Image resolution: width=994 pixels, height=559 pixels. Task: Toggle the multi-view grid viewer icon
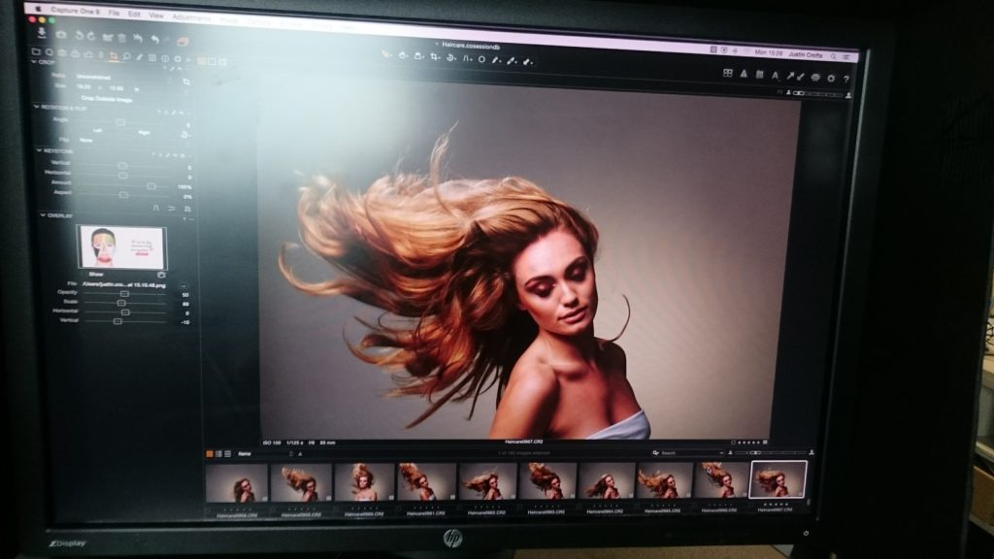coord(728,74)
